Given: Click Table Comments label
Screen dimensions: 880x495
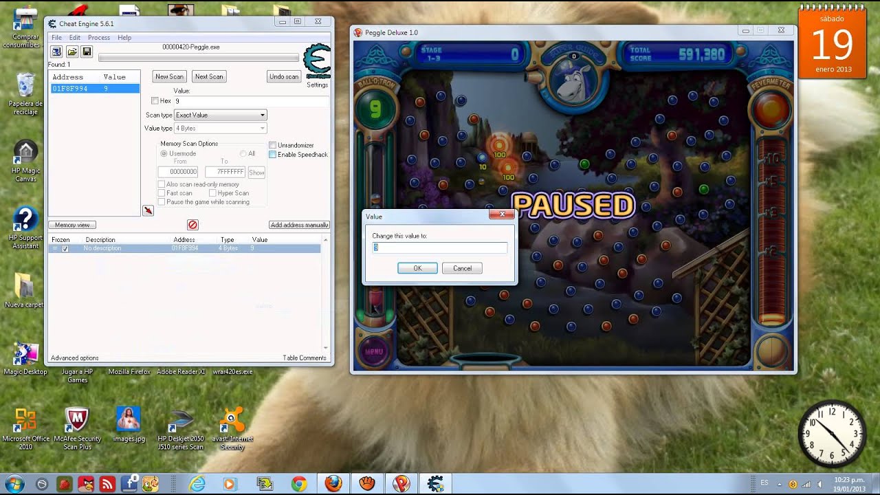Looking at the screenshot, I should click(x=305, y=358).
